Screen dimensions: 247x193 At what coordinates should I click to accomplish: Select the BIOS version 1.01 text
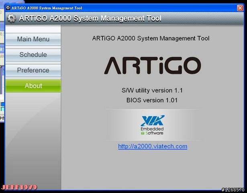tap(152, 100)
